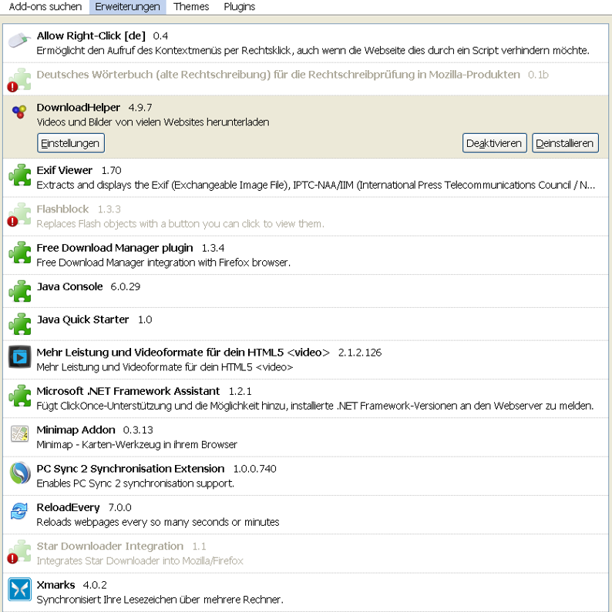Viewport: 612px width, 612px height.
Task: Select Deutsches Wörterbuch (alte Rechtschreibung) entry title
Action: coord(278,75)
